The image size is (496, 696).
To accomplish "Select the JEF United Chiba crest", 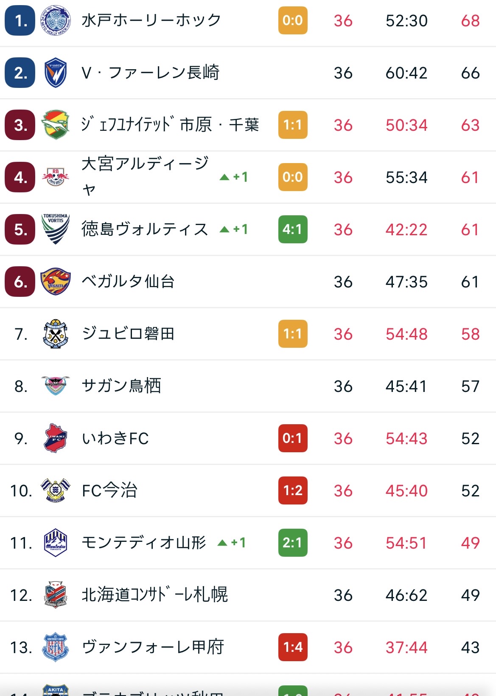I will pyautogui.click(x=56, y=125).
